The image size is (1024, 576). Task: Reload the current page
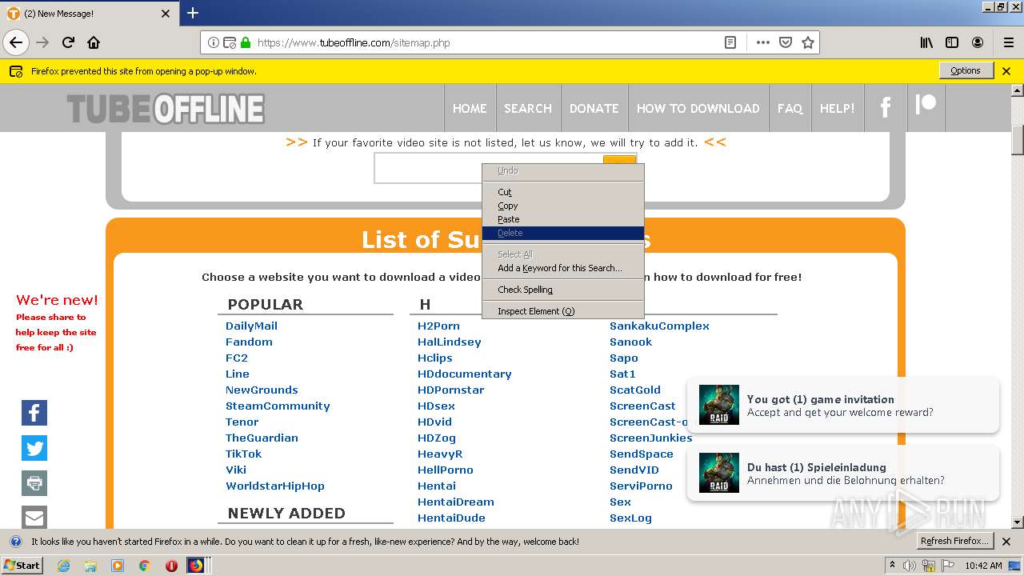(68, 42)
